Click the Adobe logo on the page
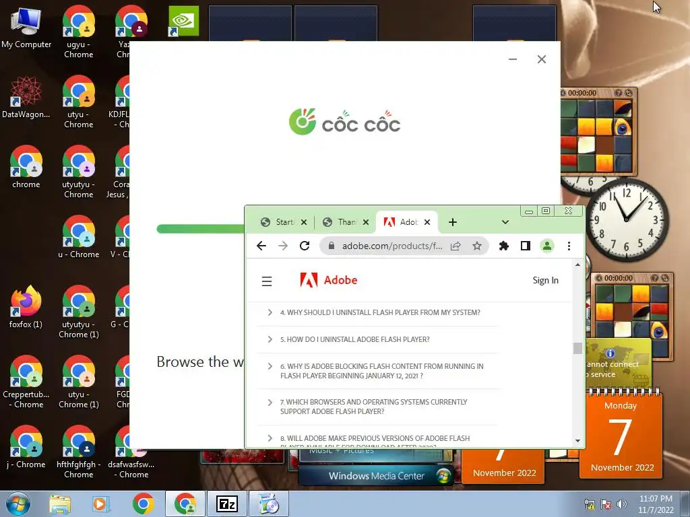Image resolution: width=690 pixels, height=517 pixels. (x=328, y=280)
